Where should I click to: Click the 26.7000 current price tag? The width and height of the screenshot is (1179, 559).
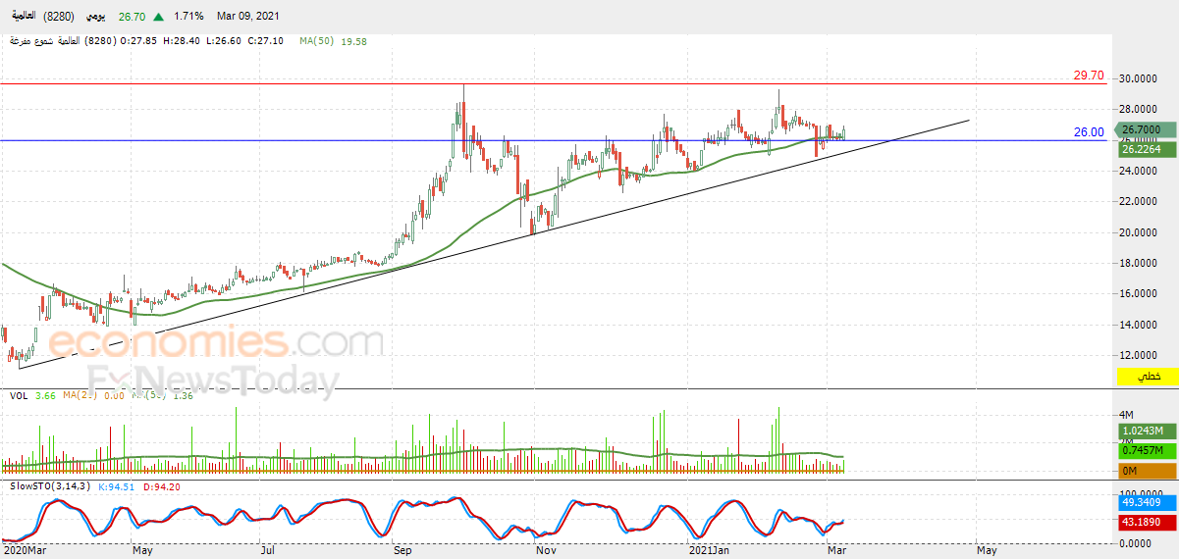(x=1147, y=129)
